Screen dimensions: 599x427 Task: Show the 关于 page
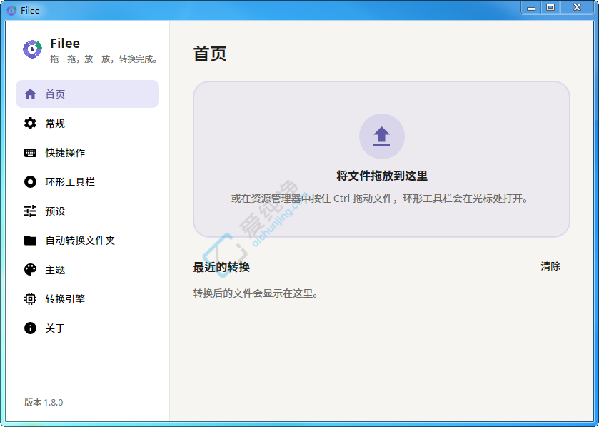88,328
